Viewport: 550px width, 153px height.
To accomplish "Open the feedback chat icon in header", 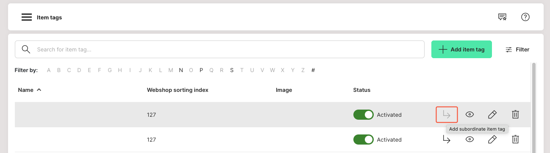I will tap(503, 17).
